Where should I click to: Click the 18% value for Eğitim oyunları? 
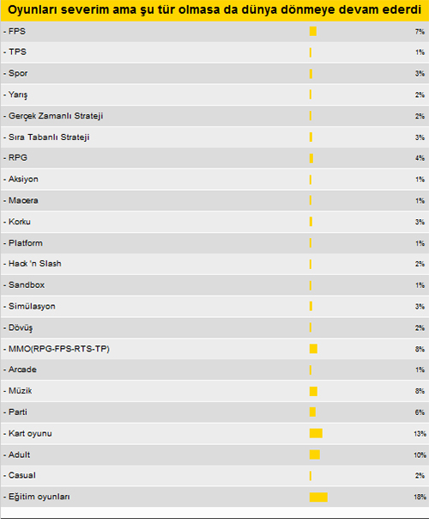pyautogui.click(x=420, y=497)
